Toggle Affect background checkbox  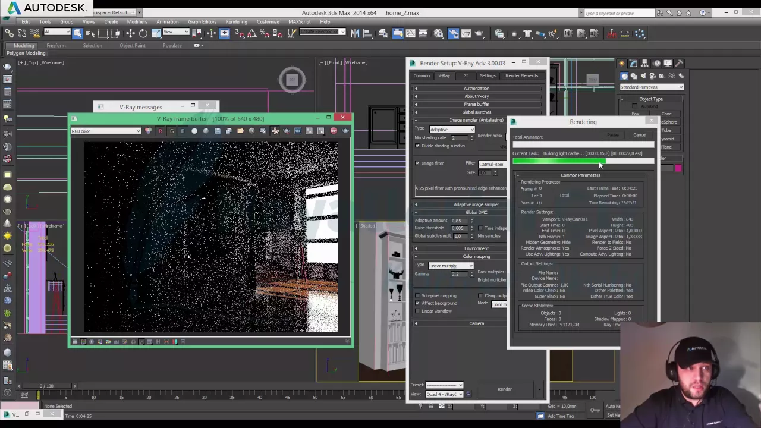click(x=417, y=303)
